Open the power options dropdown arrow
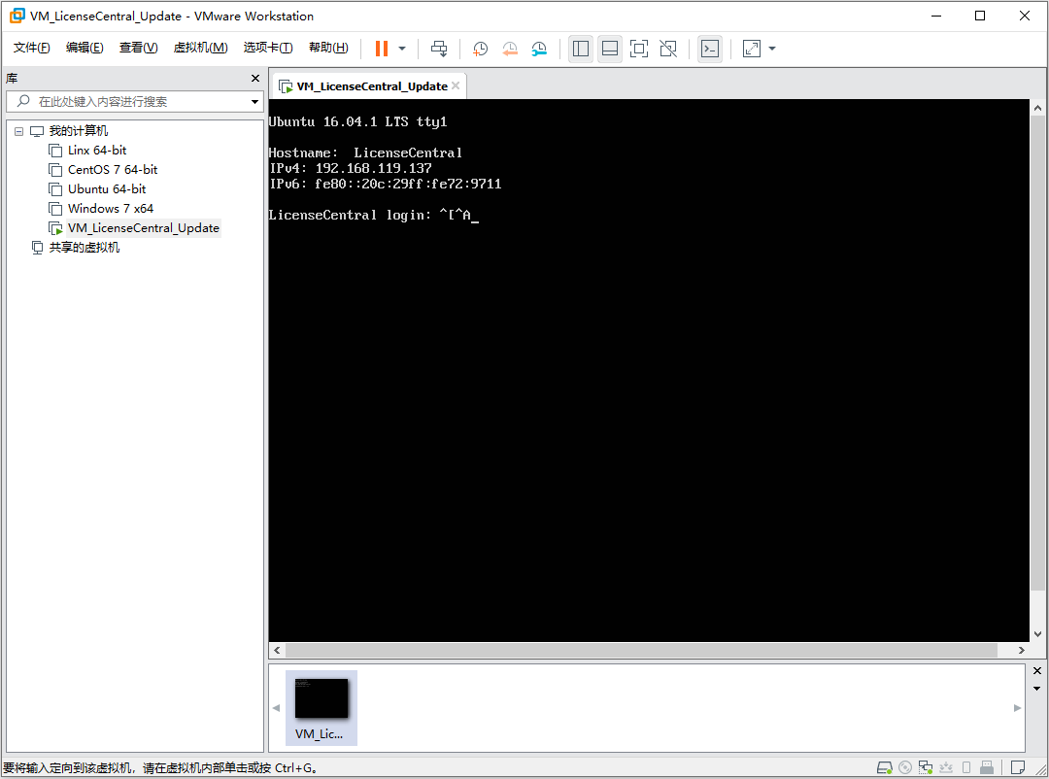This screenshot has height=779, width=1049. point(402,49)
